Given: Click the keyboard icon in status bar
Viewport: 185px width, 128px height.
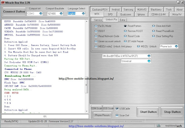Looking at the screenshot, I should [159, 125].
